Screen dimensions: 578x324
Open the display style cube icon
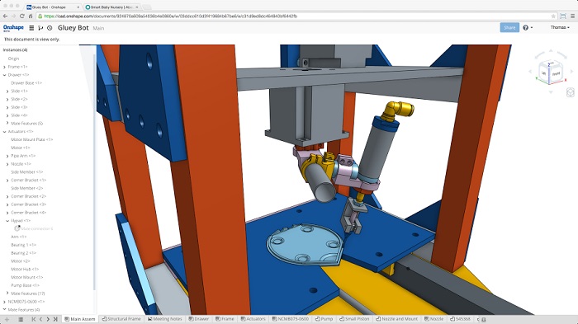click(571, 92)
